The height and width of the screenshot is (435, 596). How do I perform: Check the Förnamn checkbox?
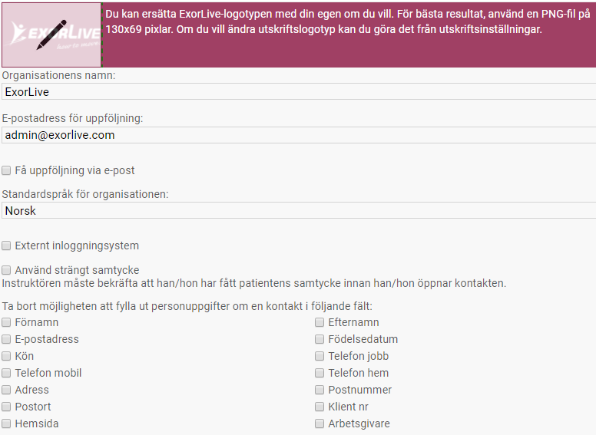[x=7, y=323]
